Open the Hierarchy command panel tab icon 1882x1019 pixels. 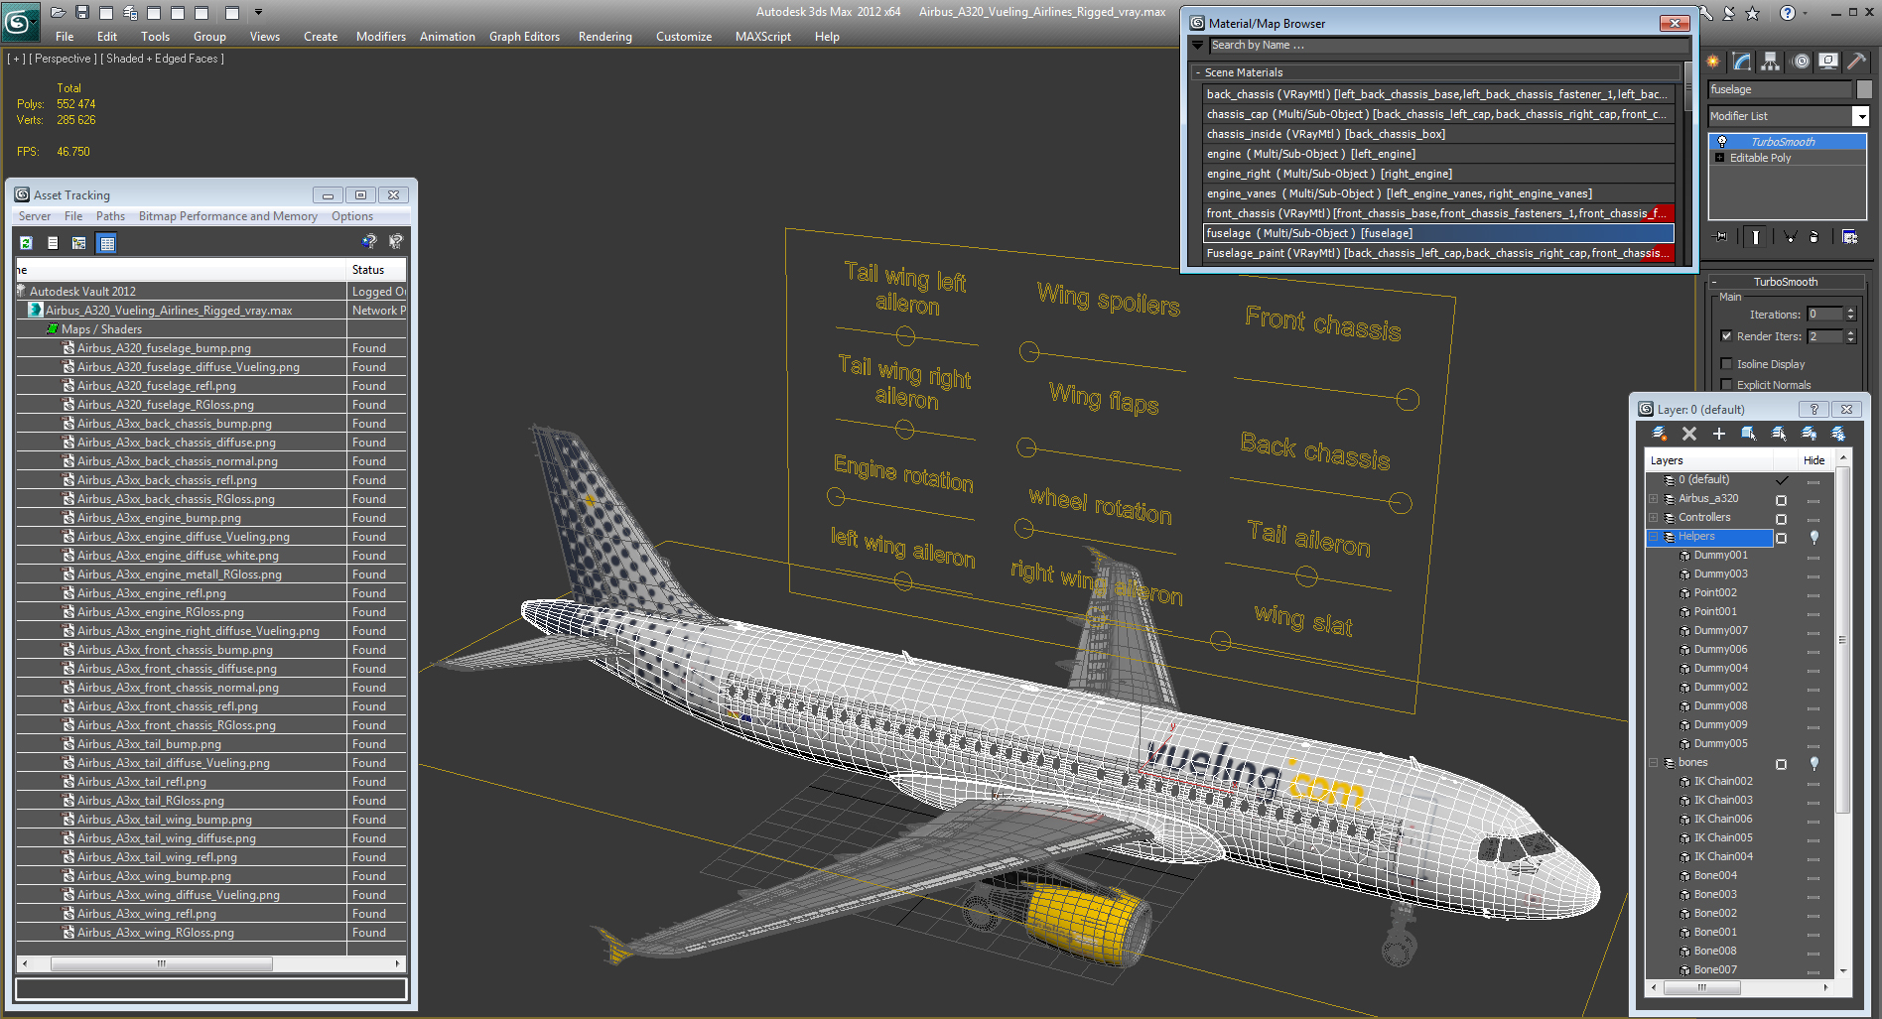click(x=1770, y=62)
